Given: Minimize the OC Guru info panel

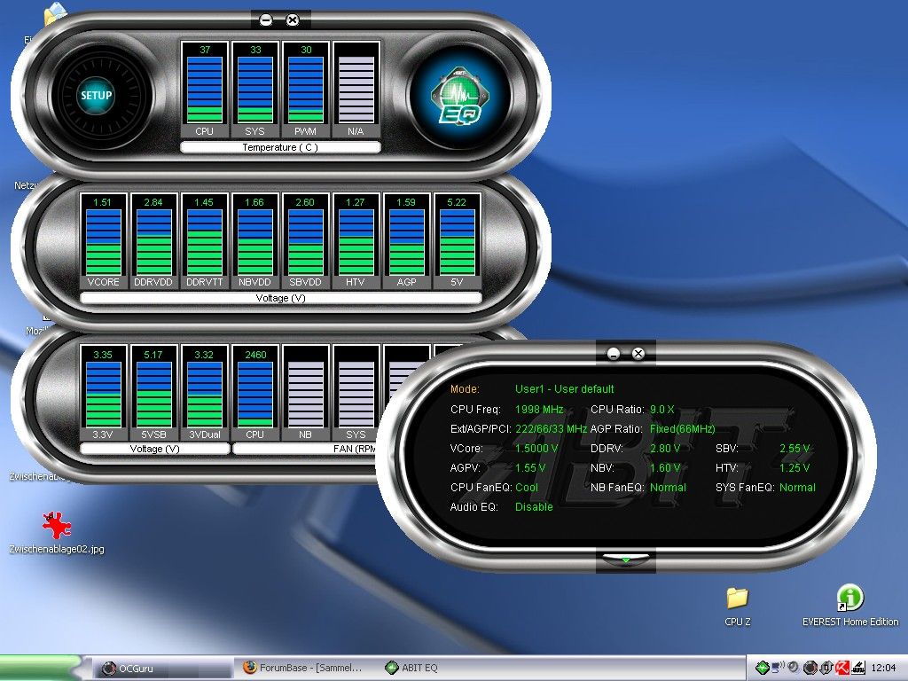Looking at the screenshot, I should [x=614, y=353].
